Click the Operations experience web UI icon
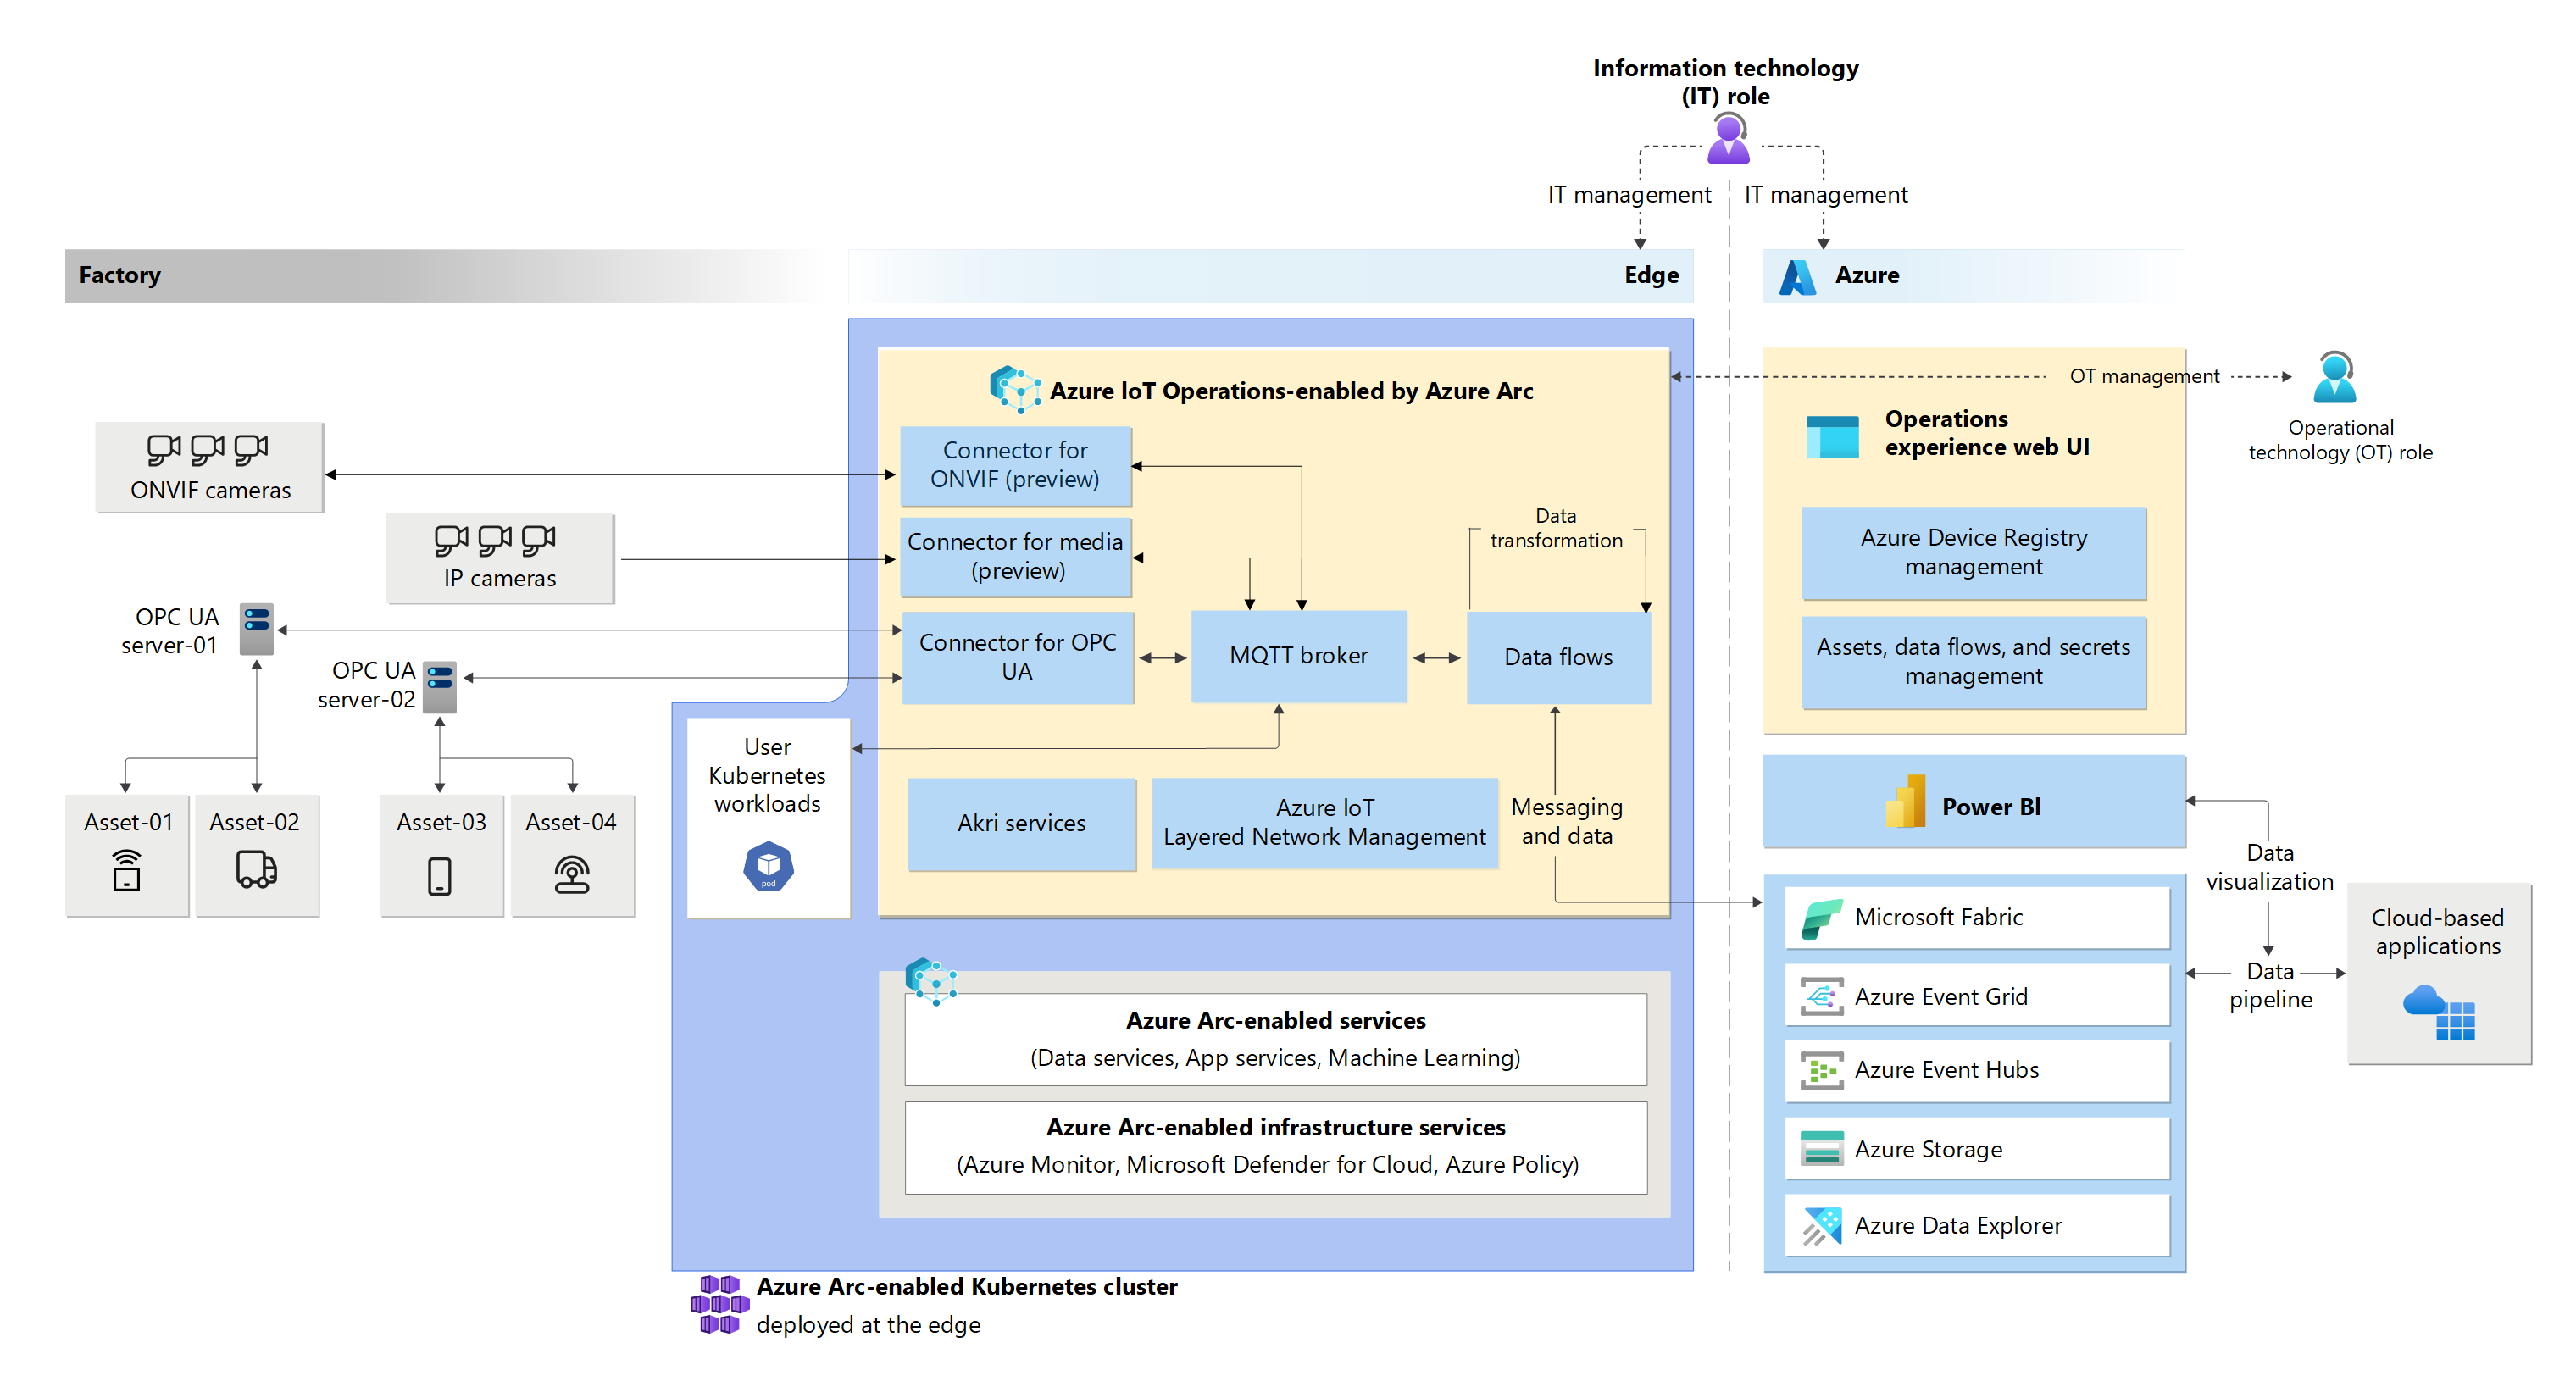This screenshot has width=2576, height=1376. pyautogui.click(x=1832, y=436)
